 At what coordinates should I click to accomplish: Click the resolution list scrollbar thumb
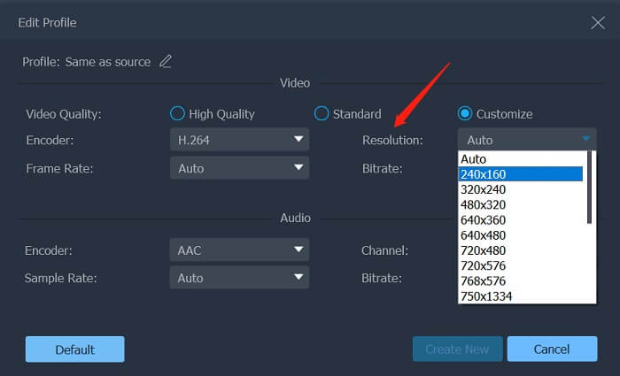tap(590, 188)
